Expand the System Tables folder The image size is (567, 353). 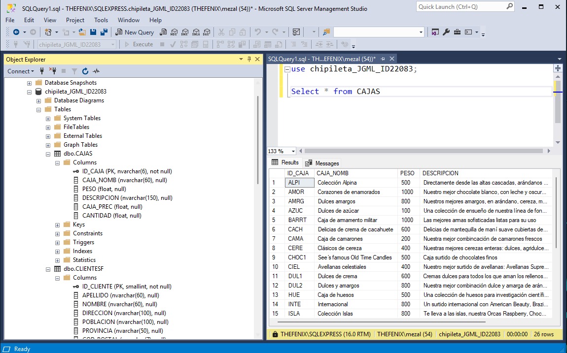pyautogui.click(x=48, y=118)
